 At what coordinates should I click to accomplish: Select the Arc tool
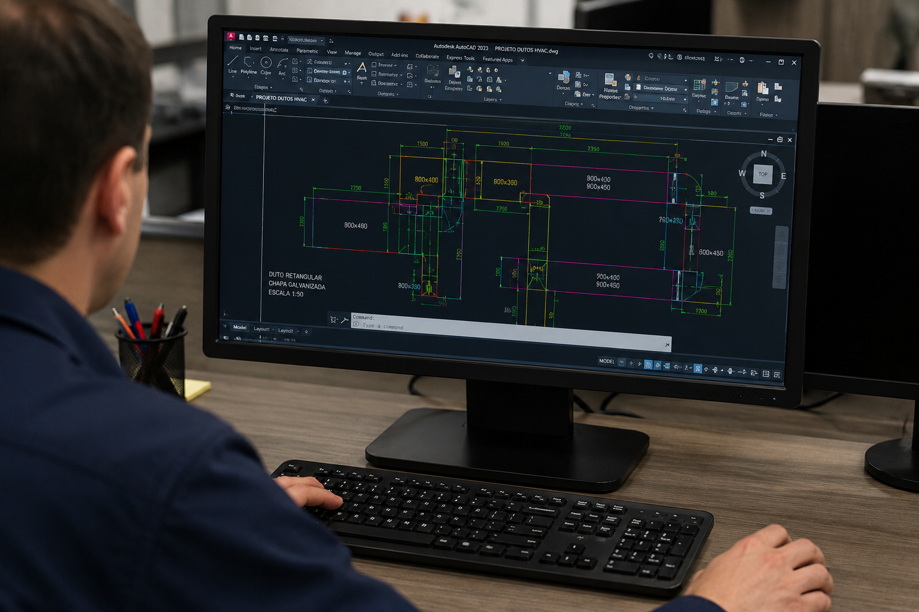pyautogui.click(x=282, y=66)
